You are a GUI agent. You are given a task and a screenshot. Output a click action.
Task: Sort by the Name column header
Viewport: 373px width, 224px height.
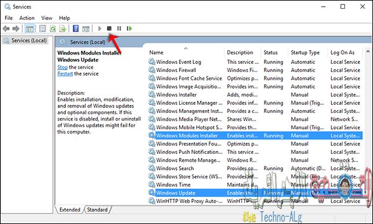[x=186, y=53]
